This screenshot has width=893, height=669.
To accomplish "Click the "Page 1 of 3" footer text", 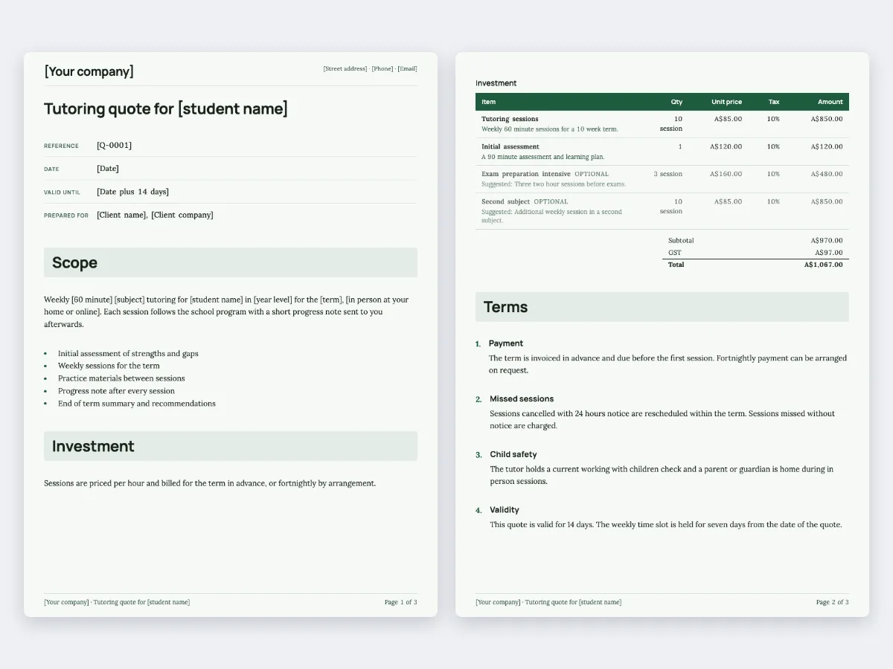I will point(400,602).
